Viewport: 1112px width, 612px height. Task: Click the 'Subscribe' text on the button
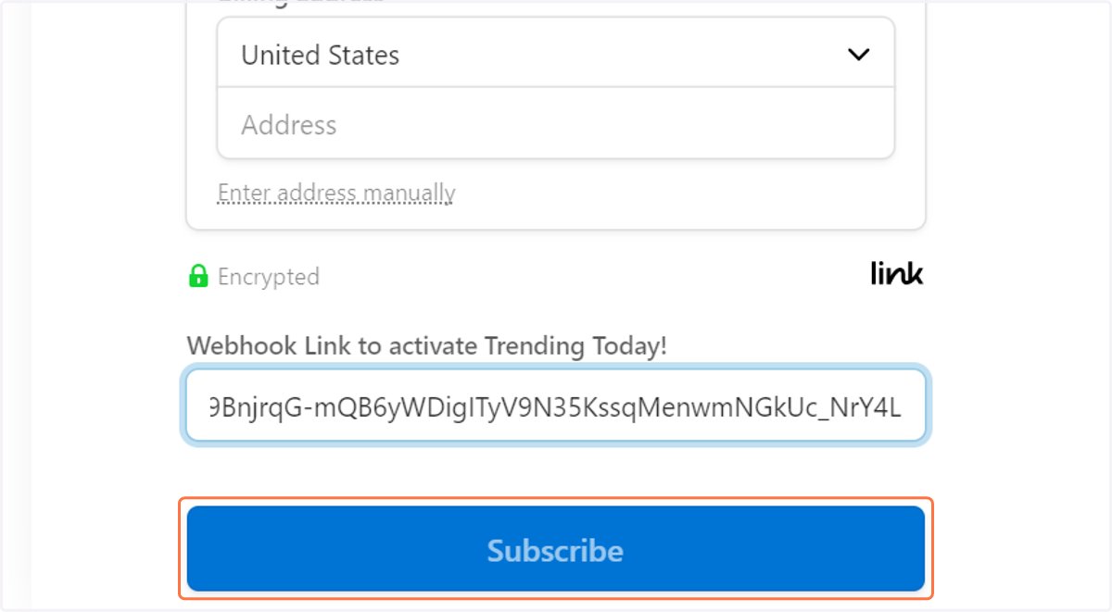[556, 551]
